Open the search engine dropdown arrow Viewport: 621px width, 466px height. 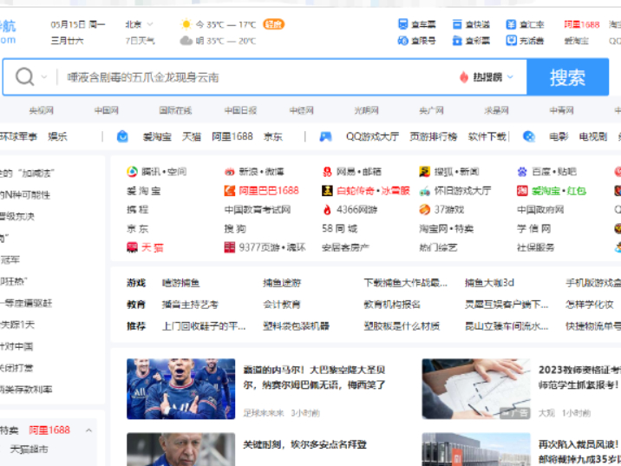point(44,77)
